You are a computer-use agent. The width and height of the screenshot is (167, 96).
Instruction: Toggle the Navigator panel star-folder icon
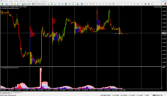(x=15, y=4)
